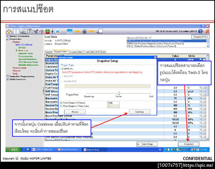Open Programming in the tree
The width and height of the screenshot is (215, 169).
(25, 56)
